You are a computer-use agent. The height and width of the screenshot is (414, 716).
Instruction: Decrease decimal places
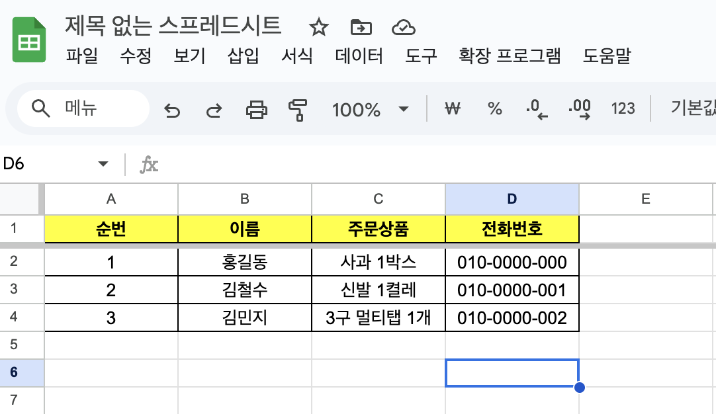coord(537,109)
